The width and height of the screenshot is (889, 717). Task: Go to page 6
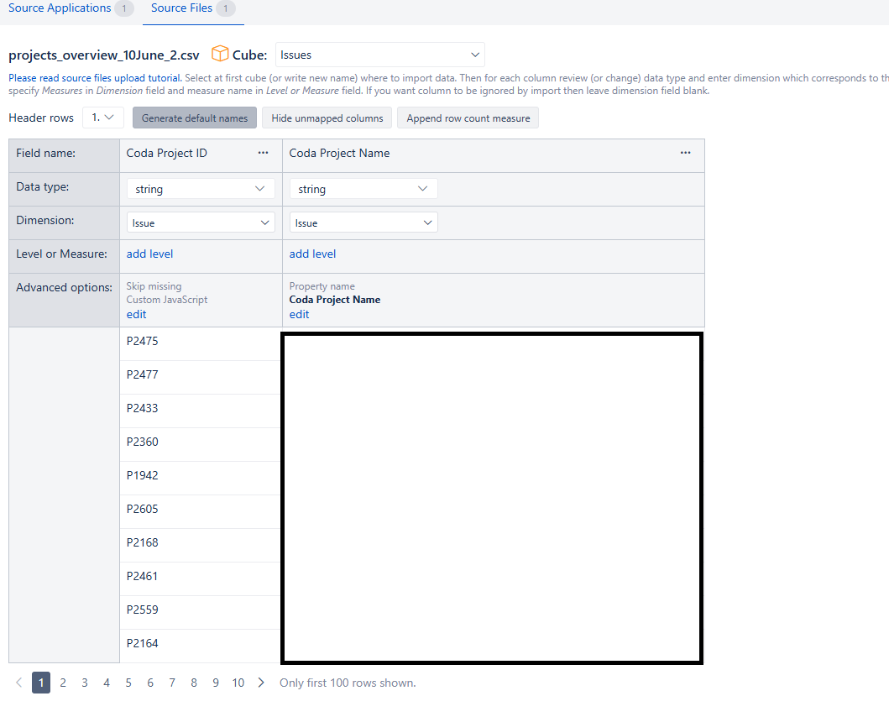click(x=150, y=683)
